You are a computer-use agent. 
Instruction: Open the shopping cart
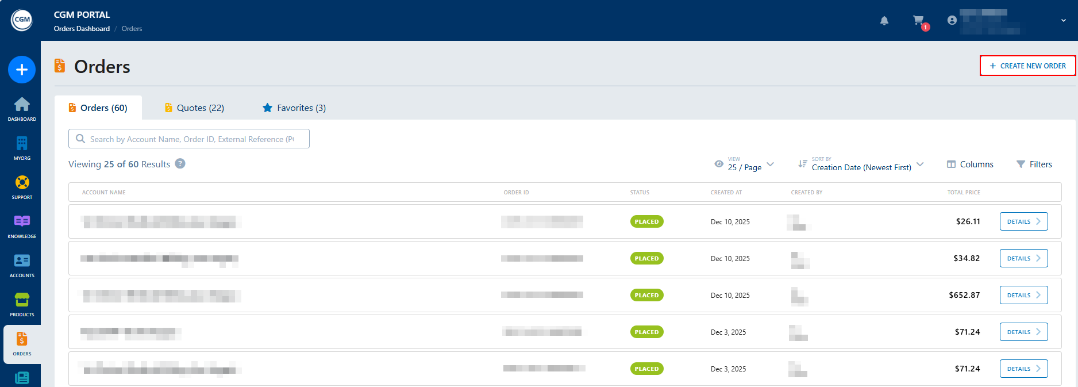[x=919, y=21]
